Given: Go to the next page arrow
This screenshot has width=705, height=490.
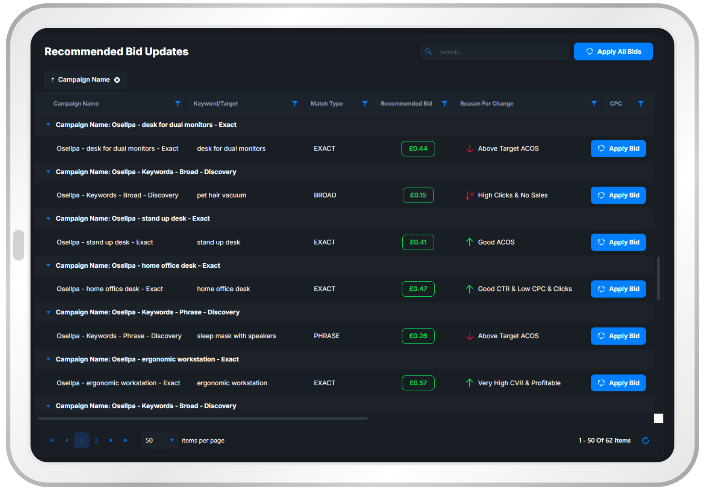Looking at the screenshot, I should [x=111, y=440].
